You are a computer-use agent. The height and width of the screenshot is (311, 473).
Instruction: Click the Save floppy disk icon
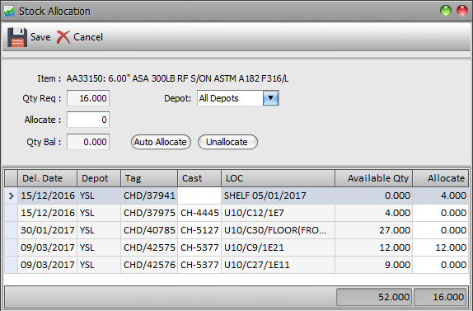(17, 37)
